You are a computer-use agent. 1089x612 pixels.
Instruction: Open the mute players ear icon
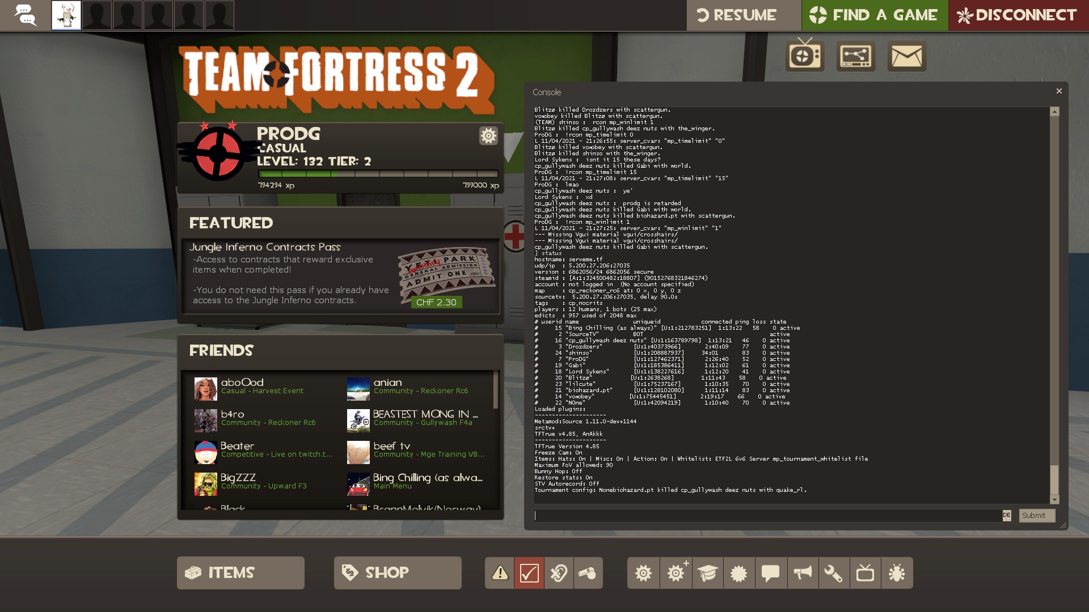tap(559, 573)
